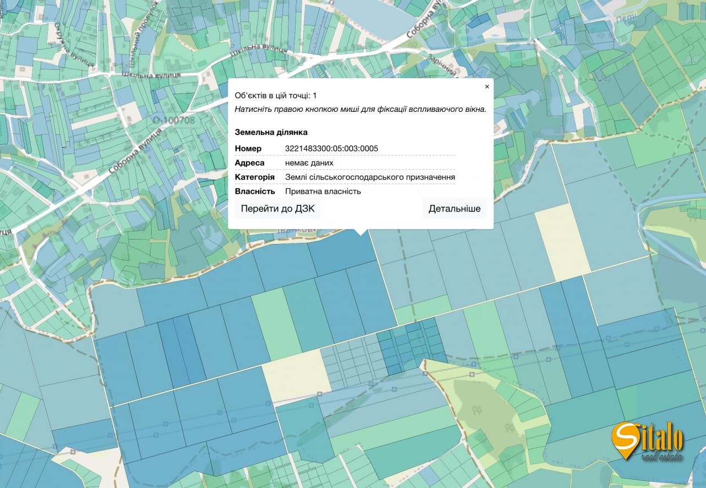Click the 'Власність' field label
Screen dimensions: 706x488
click(254, 192)
